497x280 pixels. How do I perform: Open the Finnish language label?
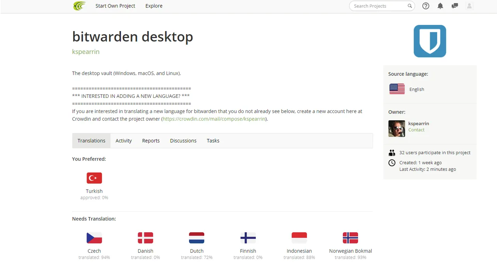point(248,251)
